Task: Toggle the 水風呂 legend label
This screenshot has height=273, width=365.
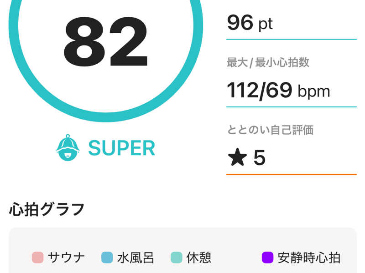Action: [136, 258]
